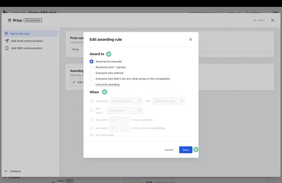Image resolution: width=282 pixels, height=183 pixels.
Task: Select Everyone who entered option
Action: coord(91,73)
